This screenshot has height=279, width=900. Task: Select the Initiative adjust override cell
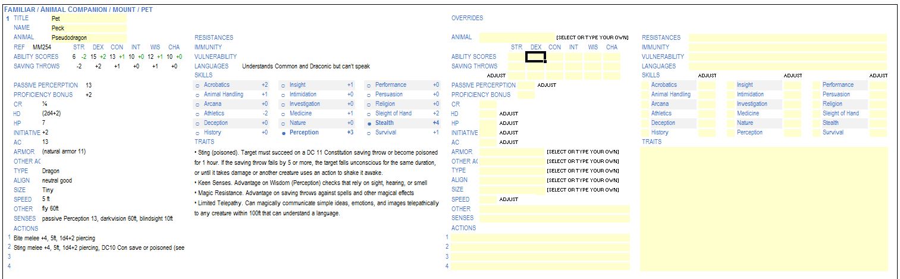tap(488, 133)
